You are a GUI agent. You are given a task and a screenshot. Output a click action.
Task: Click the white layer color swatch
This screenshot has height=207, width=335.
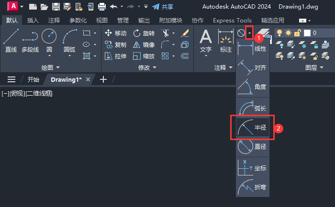coord(307,33)
